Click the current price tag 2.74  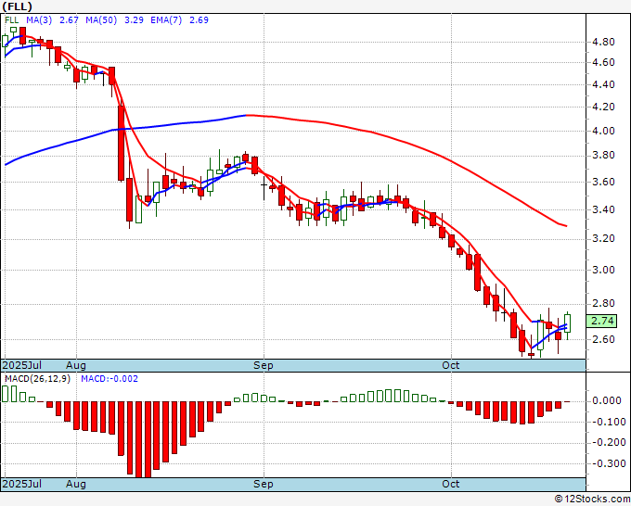coord(602,321)
